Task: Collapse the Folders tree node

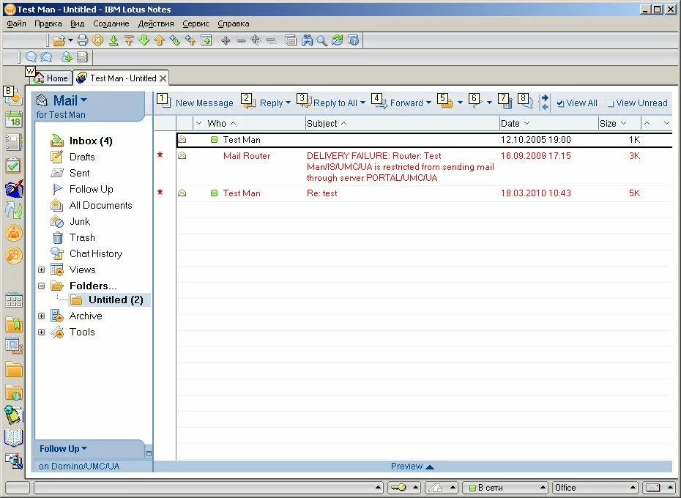Action: coord(42,286)
